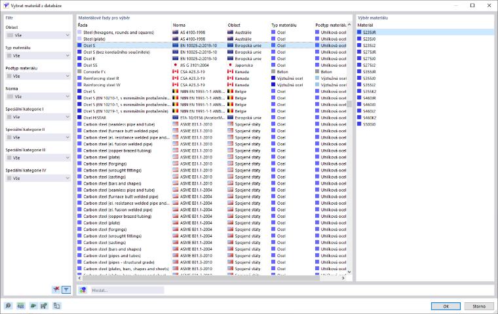
Task: Click the Australia flag next to AS 4100-1998 in the Steel (plate) row
Action: pyautogui.click(x=176, y=39)
